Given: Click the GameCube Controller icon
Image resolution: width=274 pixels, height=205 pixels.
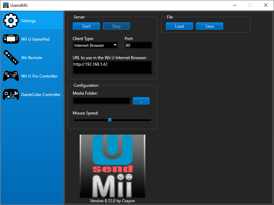Looking at the screenshot, I should coord(11,95).
